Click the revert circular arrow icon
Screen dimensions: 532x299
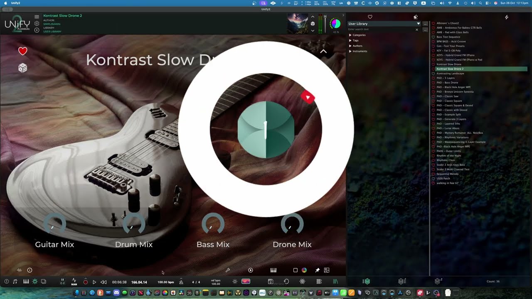click(x=286, y=282)
